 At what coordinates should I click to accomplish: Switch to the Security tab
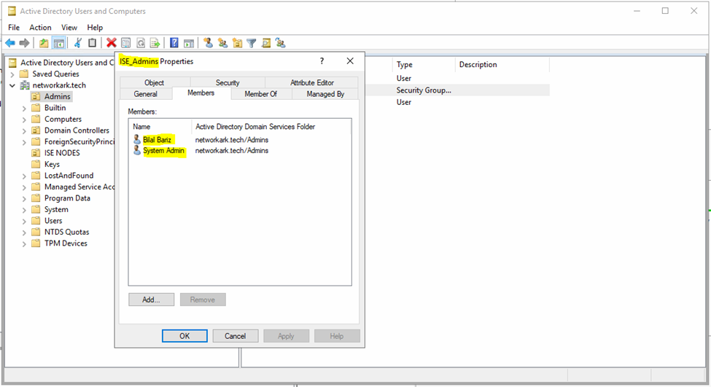[228, 83]
